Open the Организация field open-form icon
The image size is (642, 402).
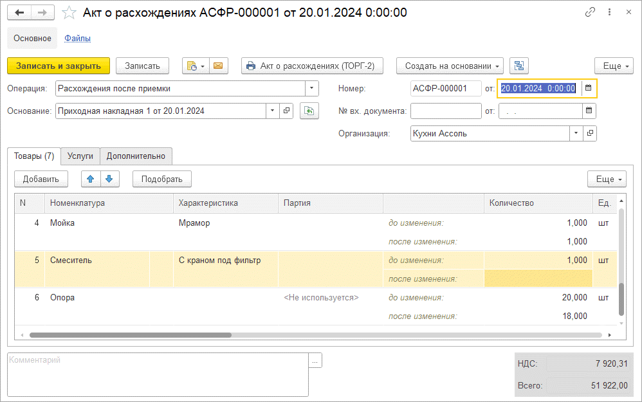click(589, 133)
